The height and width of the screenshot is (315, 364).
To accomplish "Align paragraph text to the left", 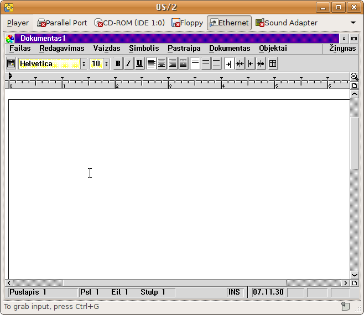I will pyautogui.click(x=151, y=63).
